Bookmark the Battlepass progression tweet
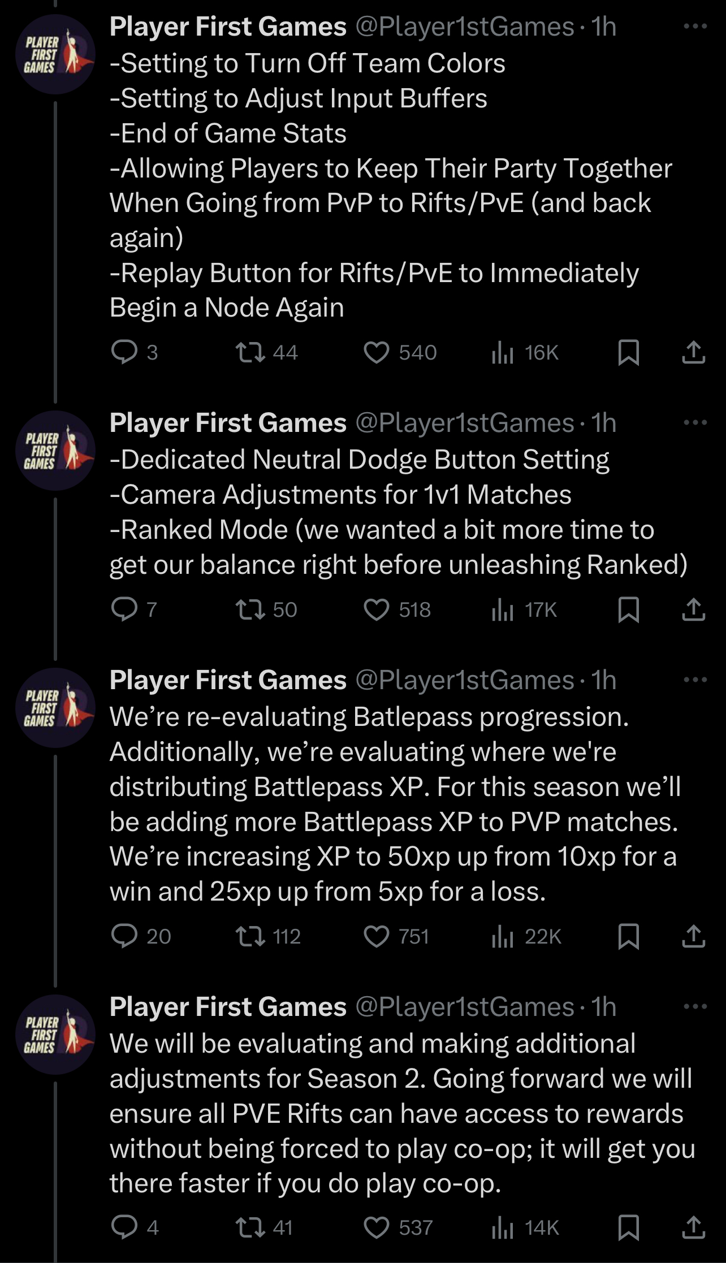 click(x=628, y=937)
